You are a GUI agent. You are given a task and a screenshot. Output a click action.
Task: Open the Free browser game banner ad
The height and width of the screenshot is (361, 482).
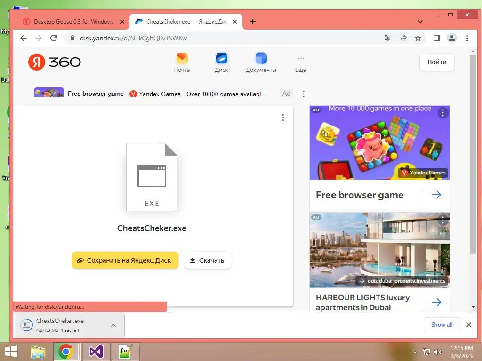coord(96,94)
